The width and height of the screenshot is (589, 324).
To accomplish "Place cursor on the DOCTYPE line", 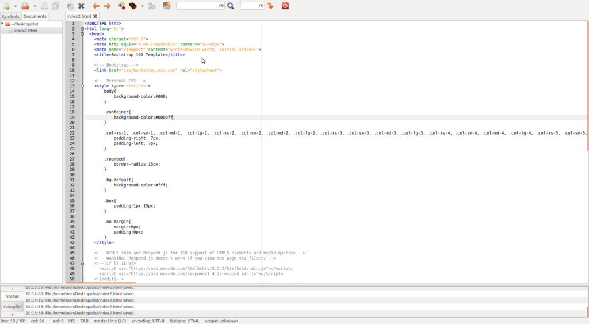I will coord(102,23).
